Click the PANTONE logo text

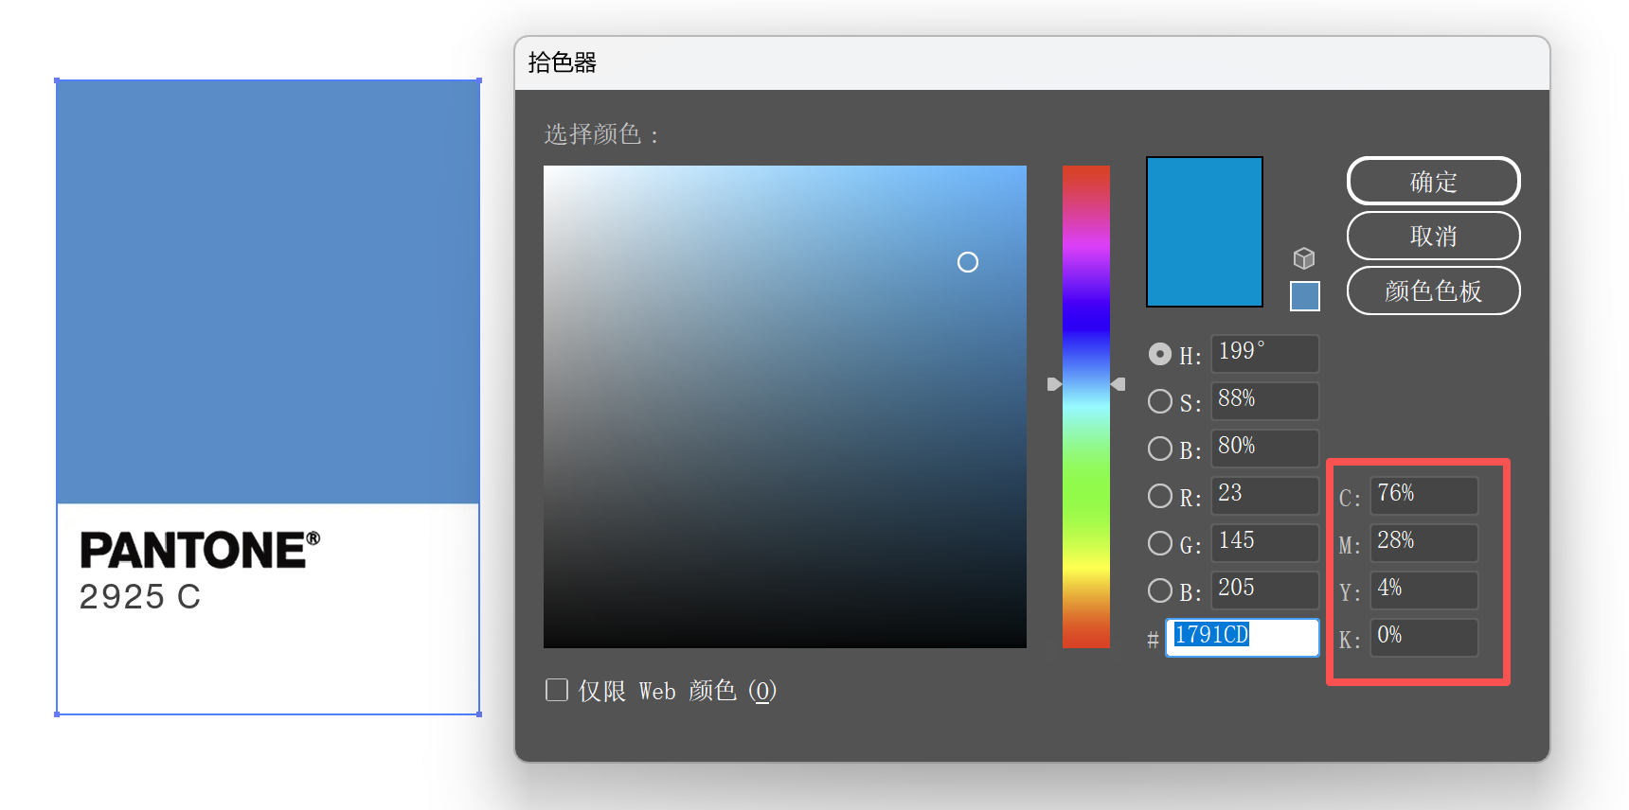pos(200,550)
